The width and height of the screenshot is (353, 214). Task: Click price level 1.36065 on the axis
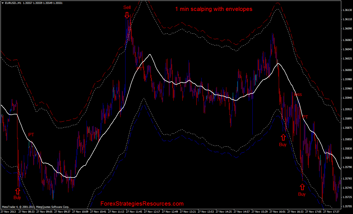347,40
